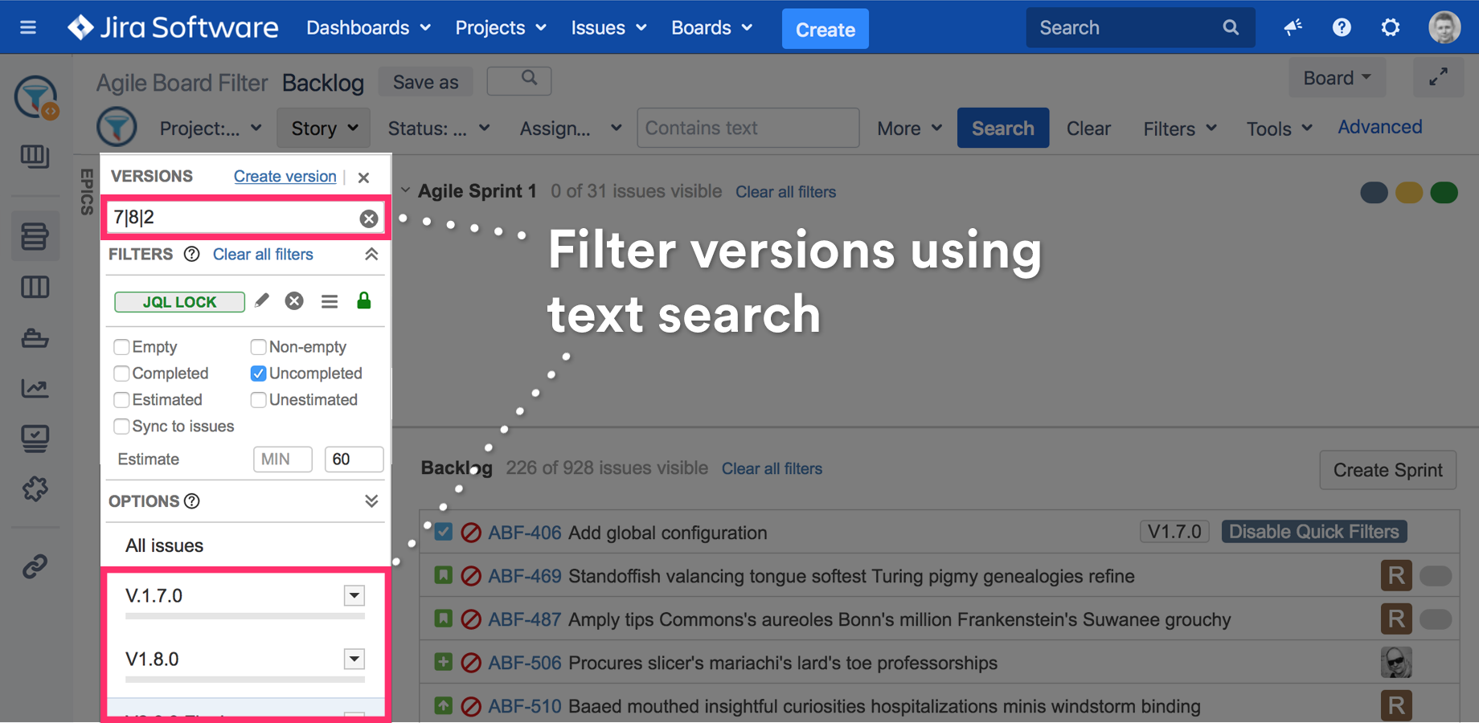Screen dimensions: 1479x723
Task: Open the Boards menu in navigation bar
Action: tap(711, 28)
